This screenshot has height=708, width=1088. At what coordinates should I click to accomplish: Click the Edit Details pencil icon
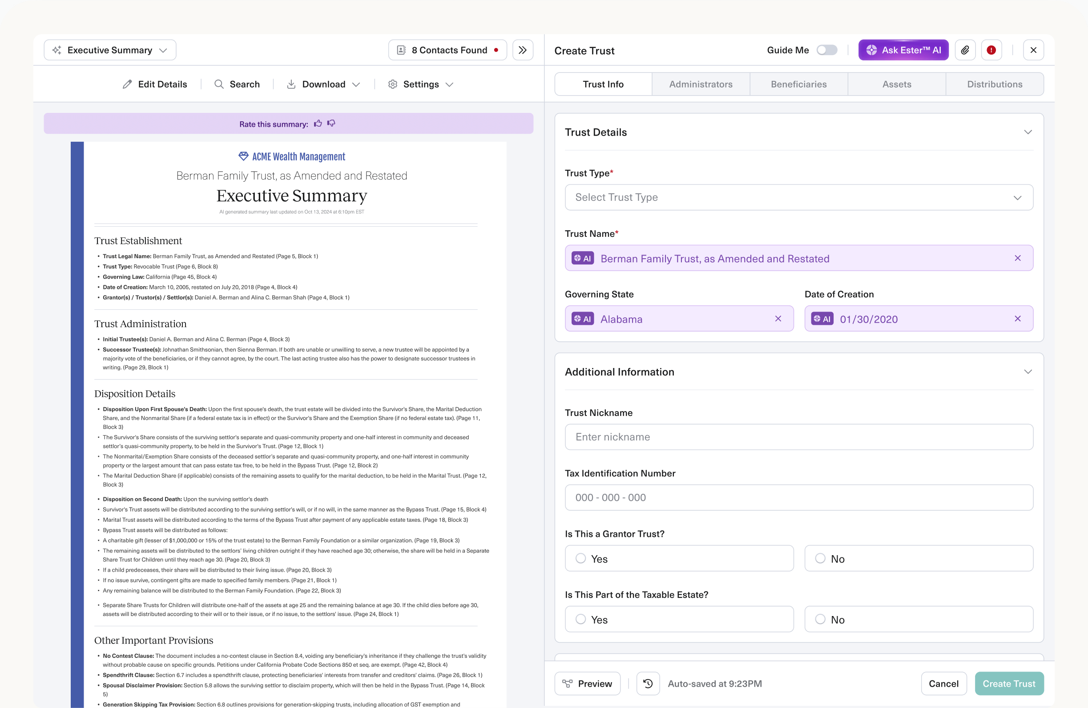tap(127, 84)
